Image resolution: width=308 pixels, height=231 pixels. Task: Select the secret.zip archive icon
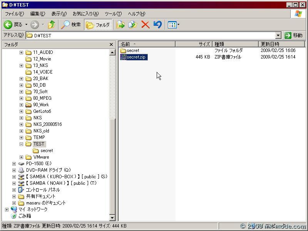click(x=123, y=57)
